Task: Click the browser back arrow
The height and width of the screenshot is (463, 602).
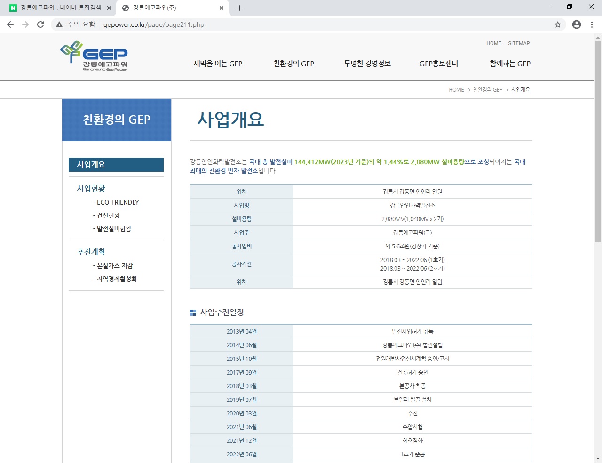Action: [x=10, y=24]
